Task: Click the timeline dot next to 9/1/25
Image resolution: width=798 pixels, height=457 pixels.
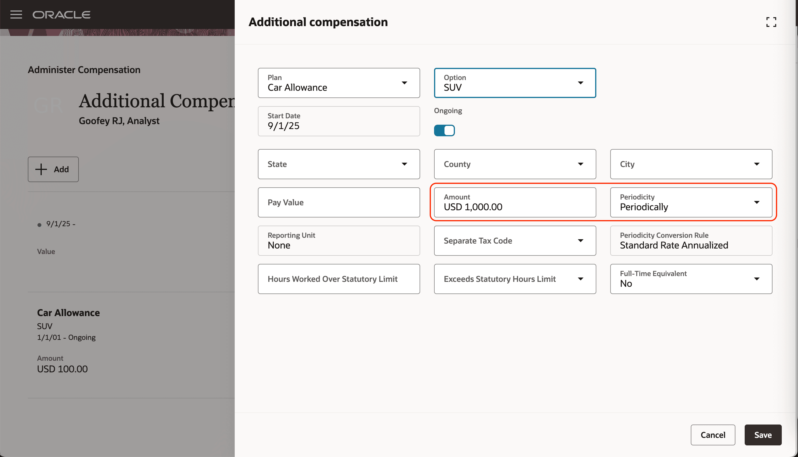Action: point(39,224)
